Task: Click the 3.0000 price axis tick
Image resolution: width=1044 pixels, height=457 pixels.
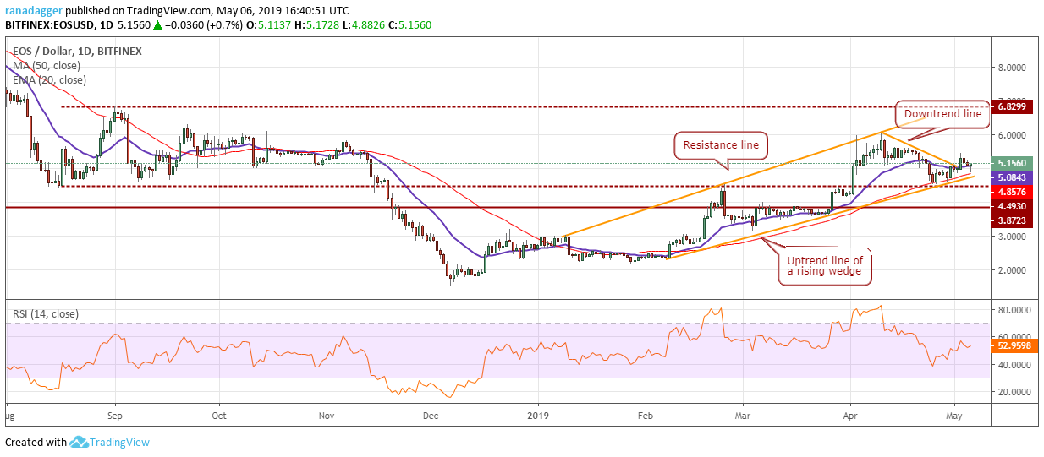Action: point(1014,237)
